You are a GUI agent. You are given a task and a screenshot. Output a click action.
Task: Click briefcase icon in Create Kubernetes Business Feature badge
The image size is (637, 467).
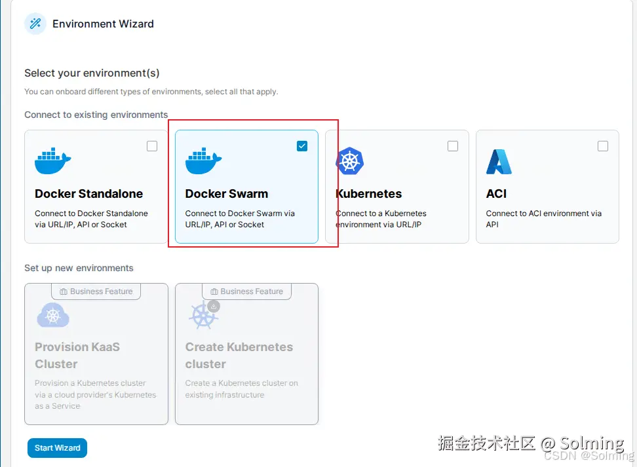(214, 291)
